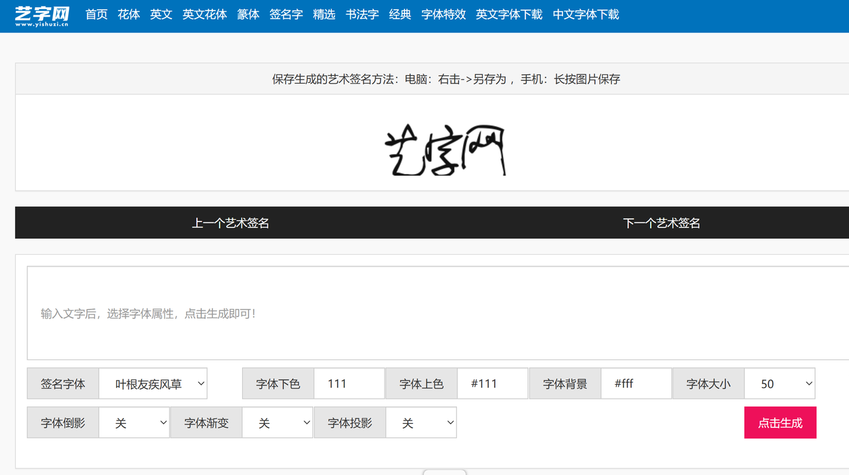Visit the 英文字体下载 link
This screenshot has width=849, height=475.
coord(509,15)
